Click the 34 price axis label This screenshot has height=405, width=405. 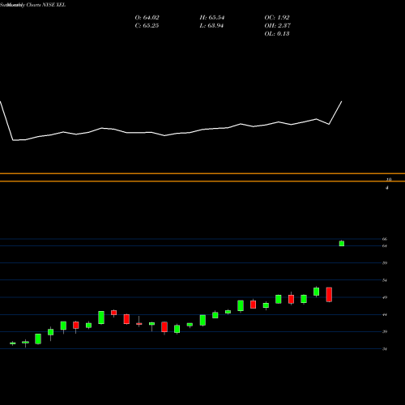point(385,349)
